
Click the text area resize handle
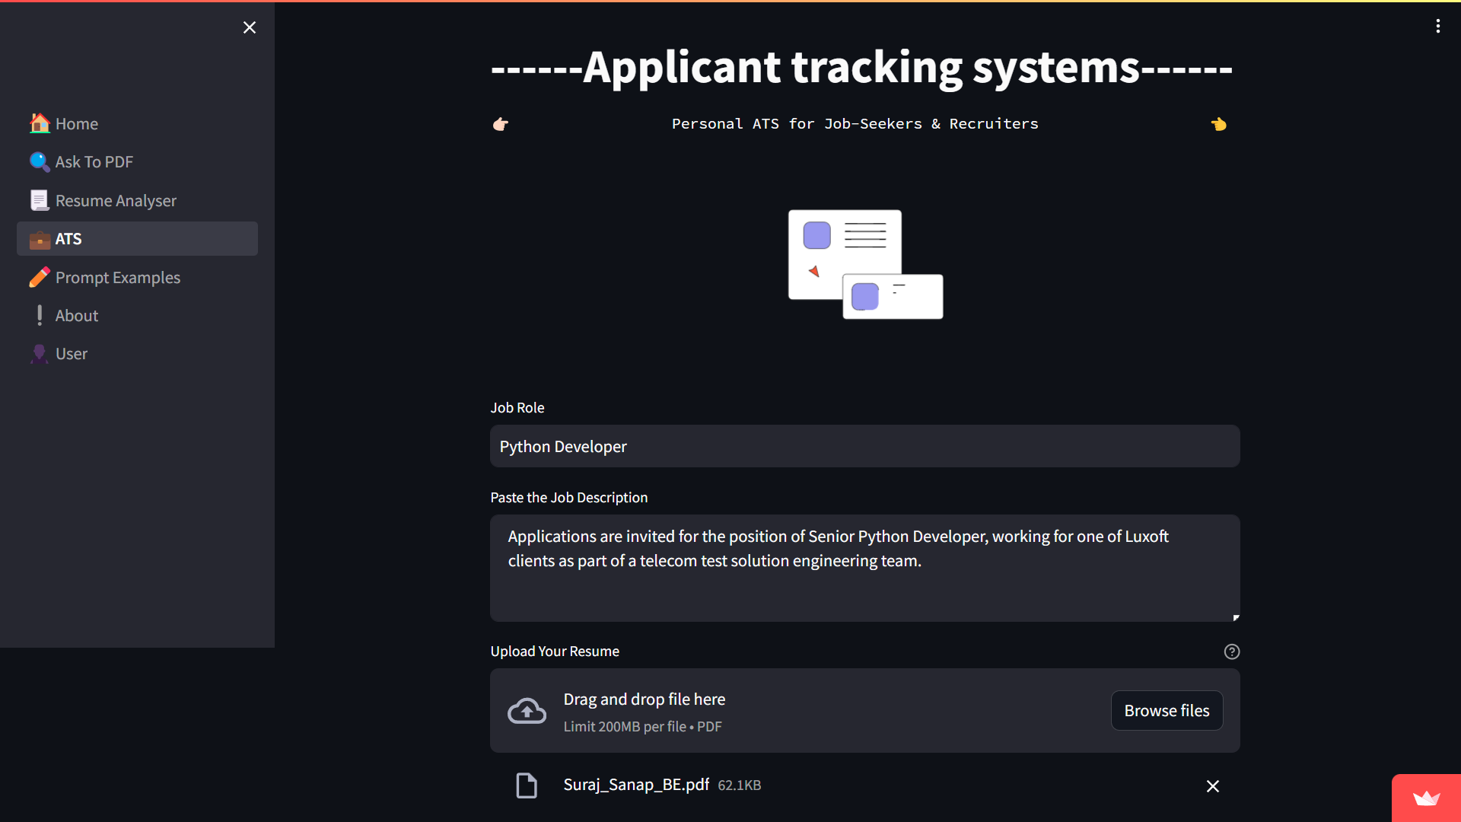(1236, 617)
